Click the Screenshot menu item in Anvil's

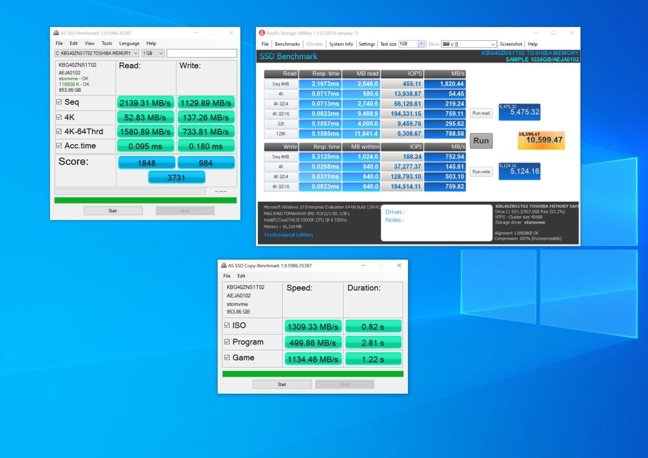coord(511,44)
